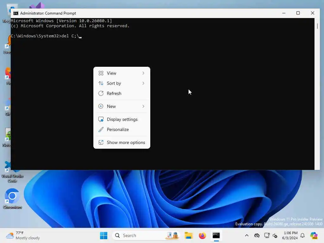Click the Visual Studio Code desktop shortcut
324x243 pixels.
[x=12, y=172]
